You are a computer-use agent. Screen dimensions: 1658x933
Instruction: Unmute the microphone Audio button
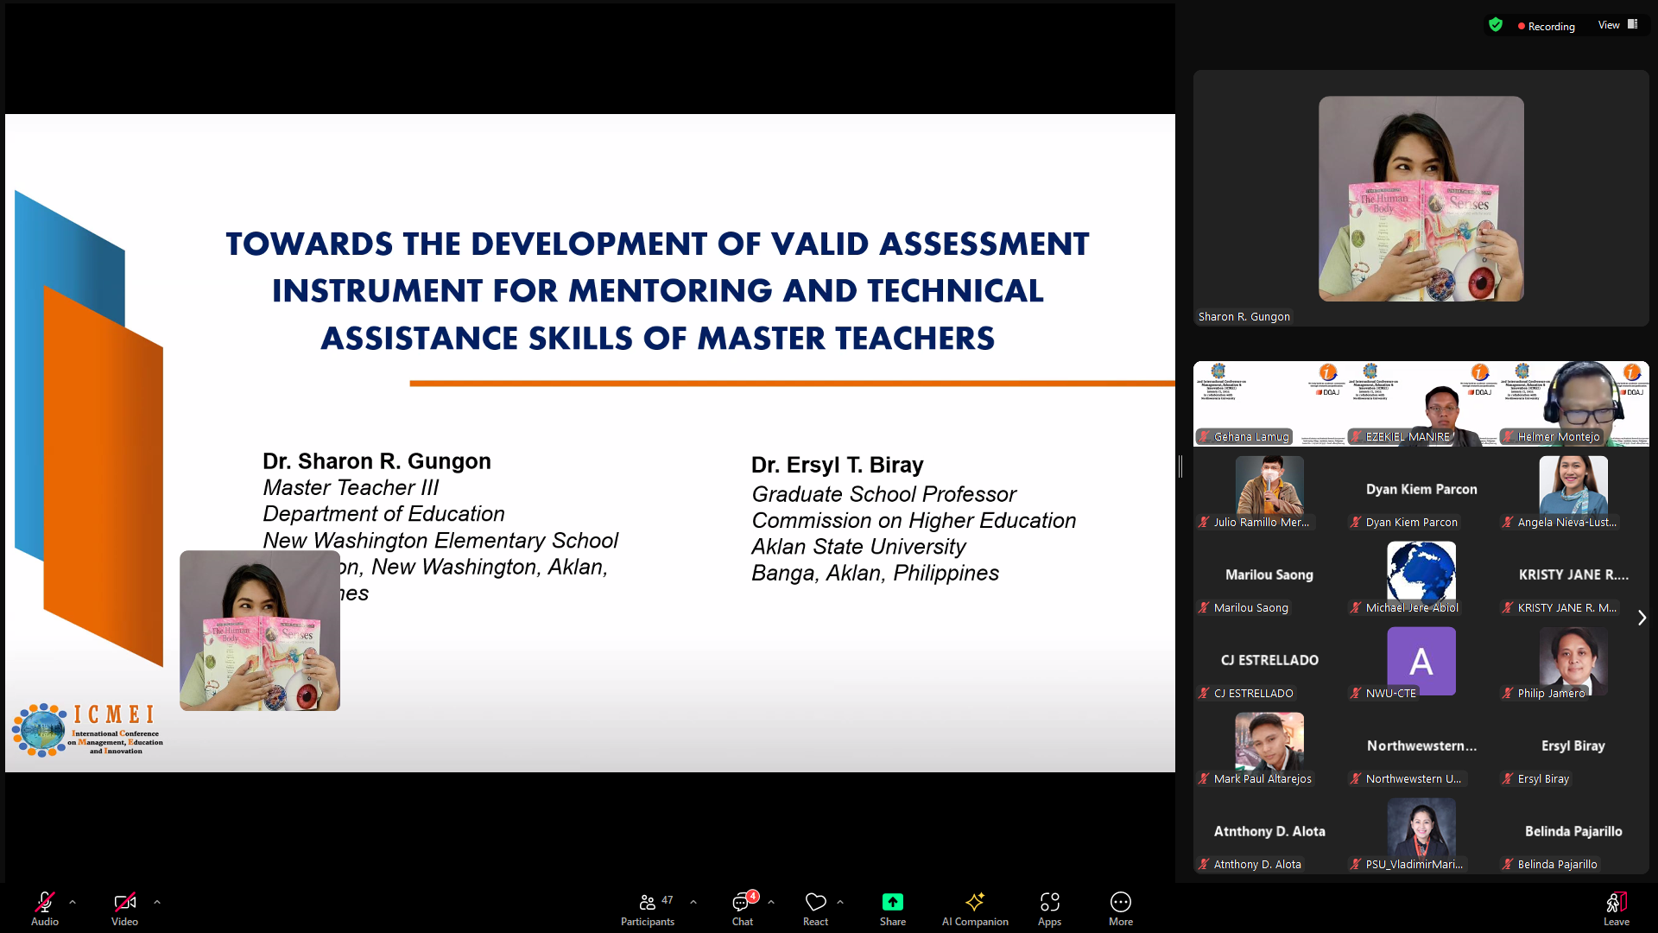pyautogui.click(x=45, y=907)
